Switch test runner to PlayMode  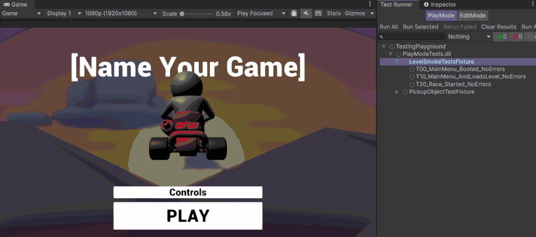click(441, 16)
